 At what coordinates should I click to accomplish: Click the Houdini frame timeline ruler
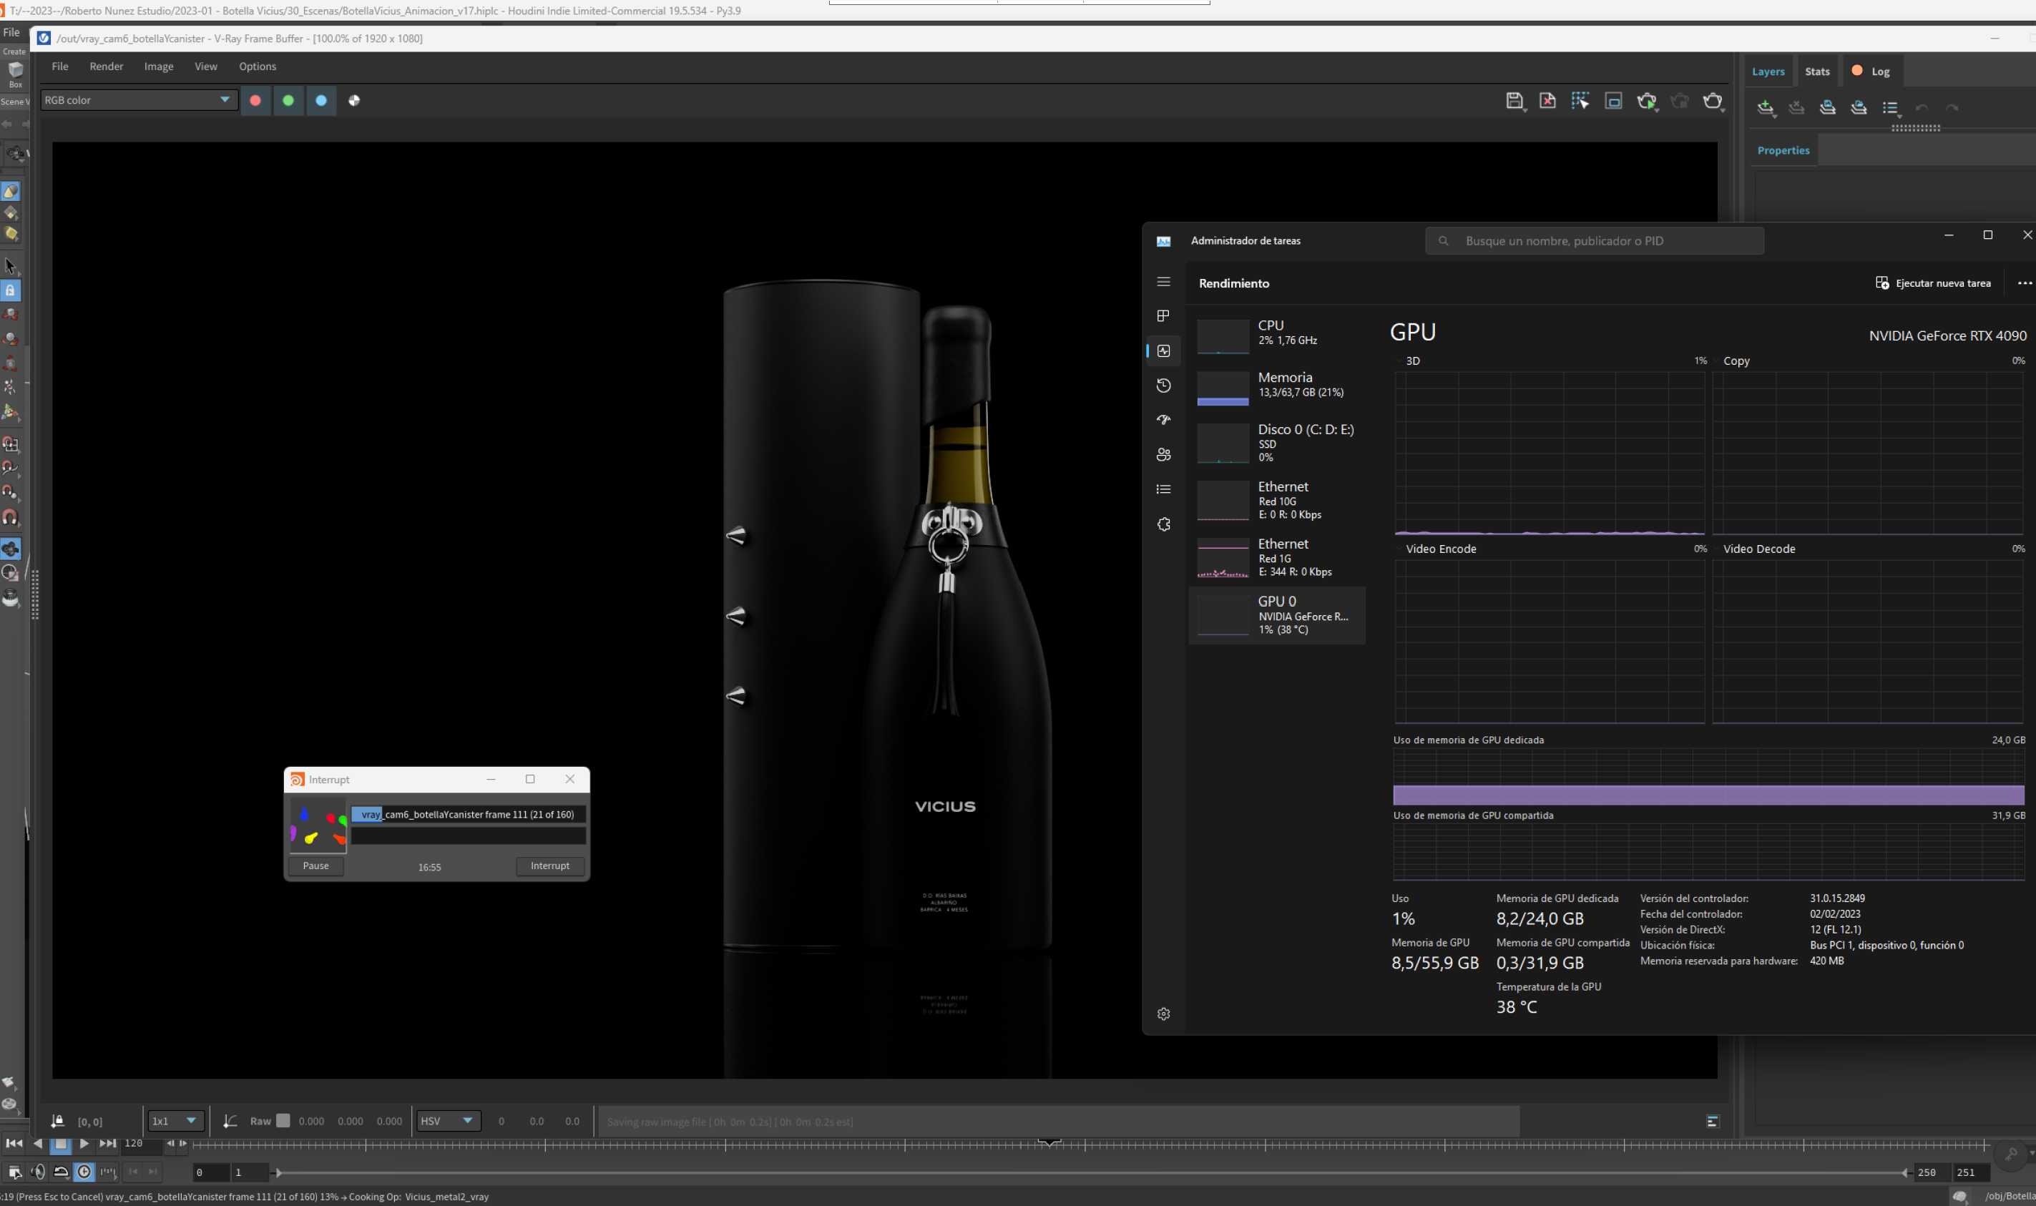[1091, 1144]
